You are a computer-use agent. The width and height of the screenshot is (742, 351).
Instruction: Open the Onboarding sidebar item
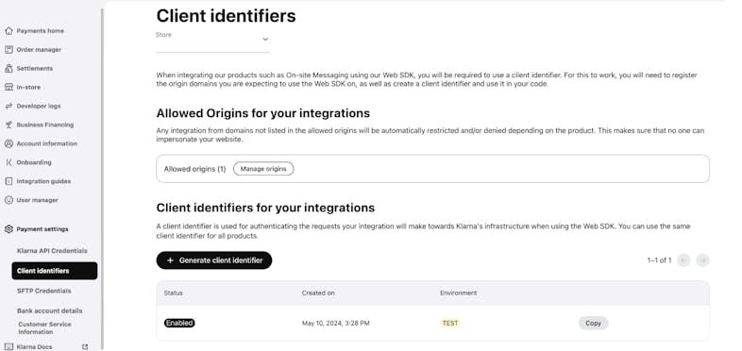(34, 162)
